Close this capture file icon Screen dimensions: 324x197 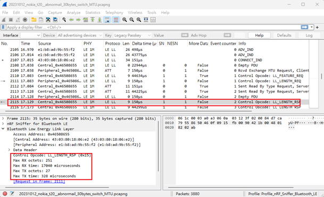[x=48, y=20]
